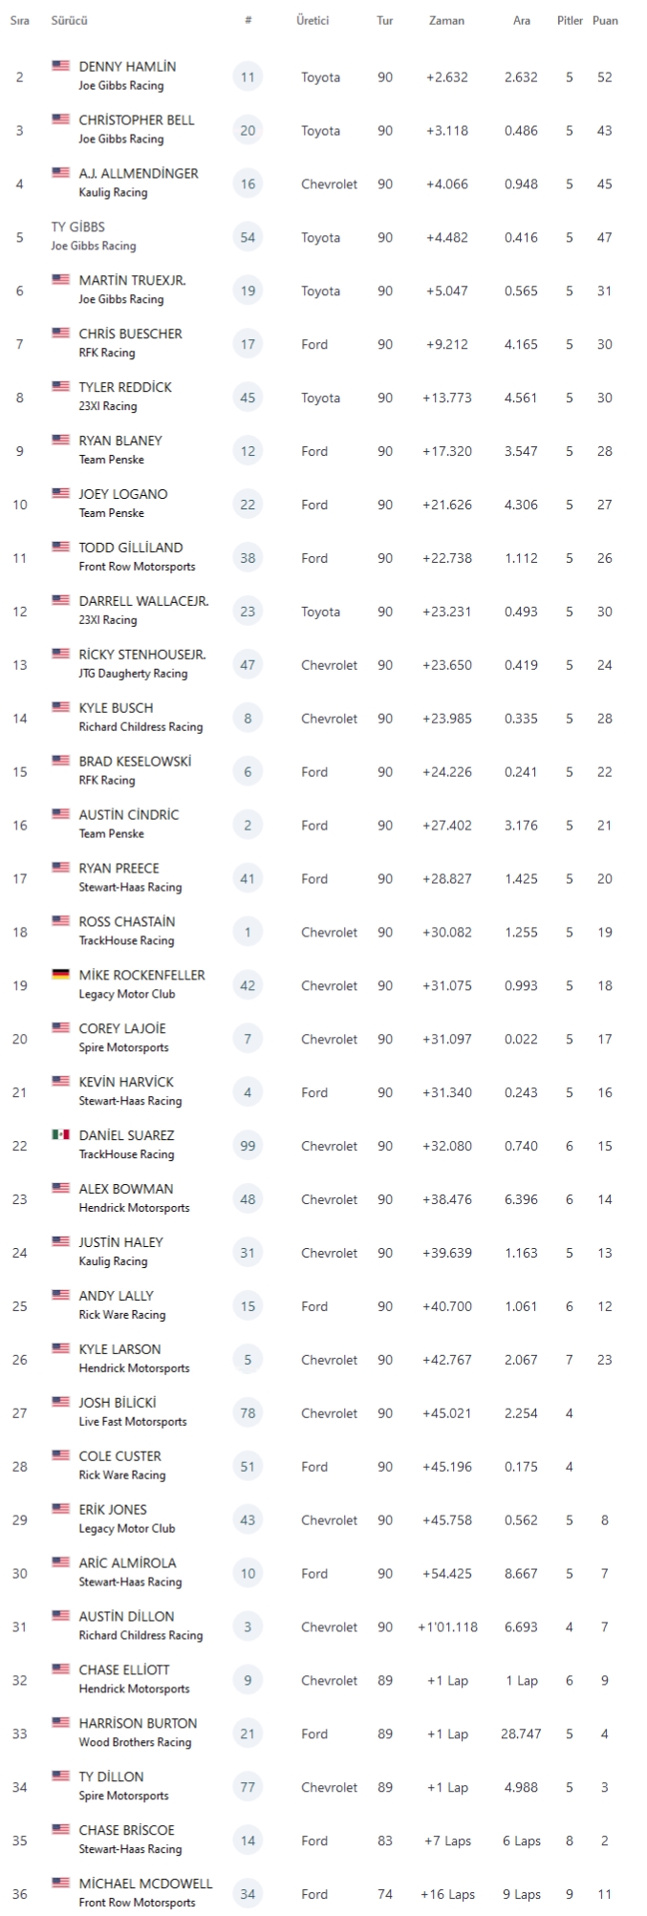This screenshot has height=1916, width=647.
Task: Click the number 1 badge for Ross Chastain
Action: coord(248,932)
